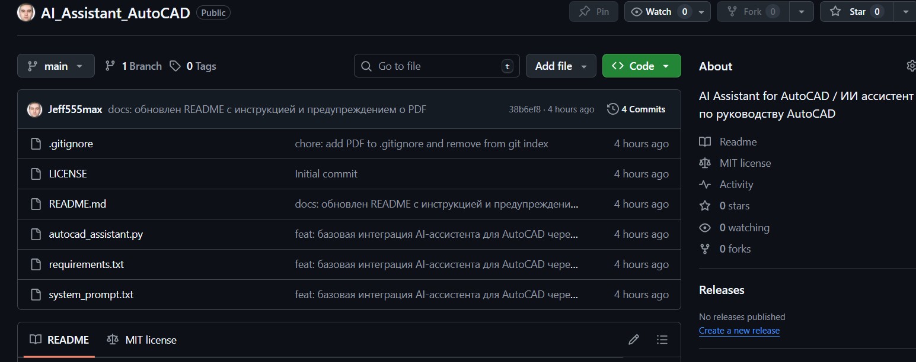The height and width of the screenshot is (362, 916).
Task: Click Create a new release link
Action: [x=739, y=331]
